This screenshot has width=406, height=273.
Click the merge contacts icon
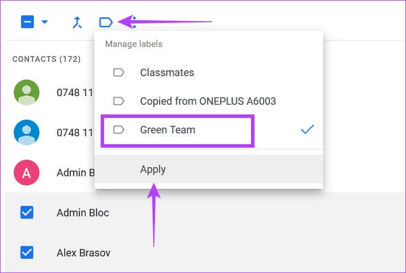(77, 22)
